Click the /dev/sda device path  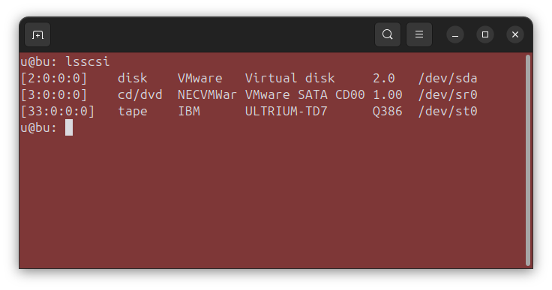[448, 78]
